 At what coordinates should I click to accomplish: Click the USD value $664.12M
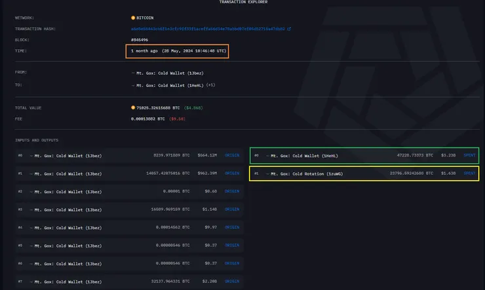[x=207, y=155]
